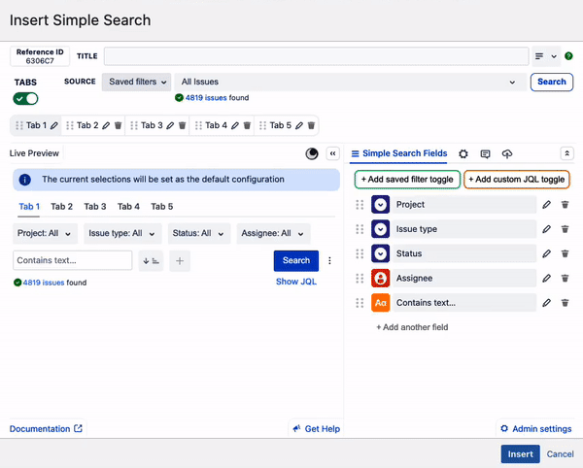This screenshot has height=468, width=583.
Task: Collapse the fields panel with double-chevron up
Action: [x=567, y=153]
